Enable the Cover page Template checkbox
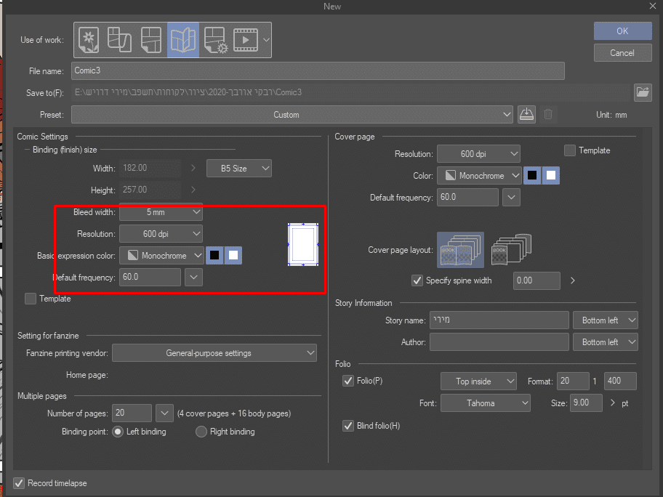Viewport: 663px width, 497px height. tap(570, 150)
